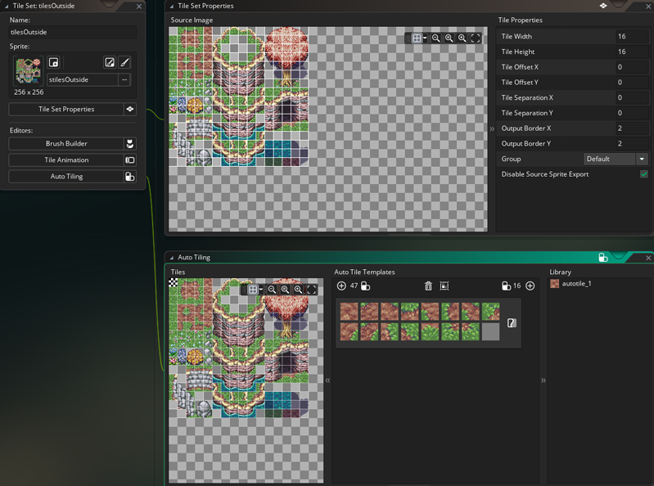The height and width of the screenshot is (486, 654).
Task: Select the first template tile in top row
Action: click(x=350, y=312)
